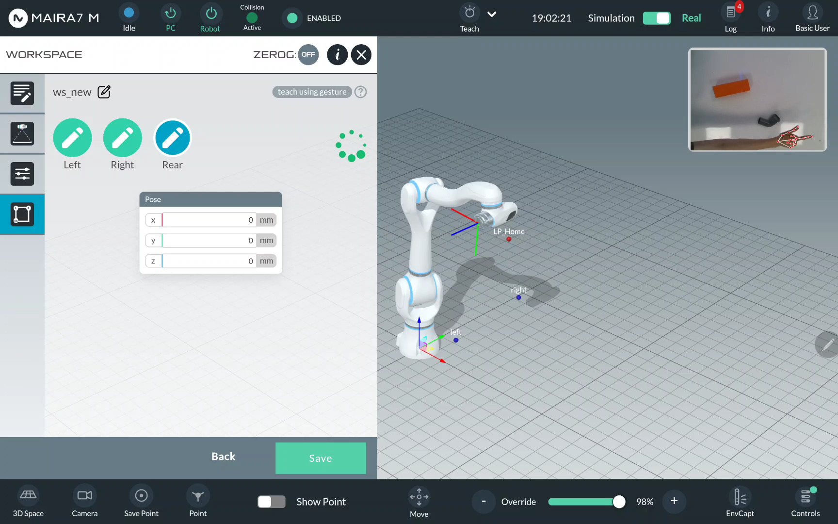Toggle the Show Point switch

(272, 502)
